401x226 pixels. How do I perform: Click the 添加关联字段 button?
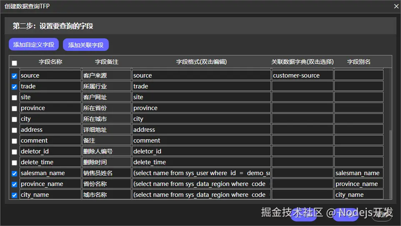pyautogui.click(x=86, y=45)
